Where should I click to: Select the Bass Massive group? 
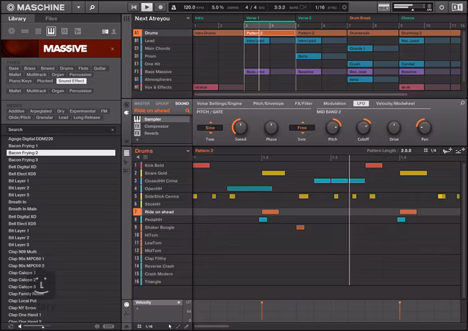163,72
